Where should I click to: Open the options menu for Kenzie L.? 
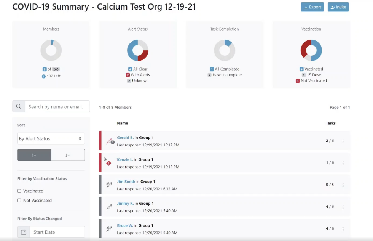(343, 163)
